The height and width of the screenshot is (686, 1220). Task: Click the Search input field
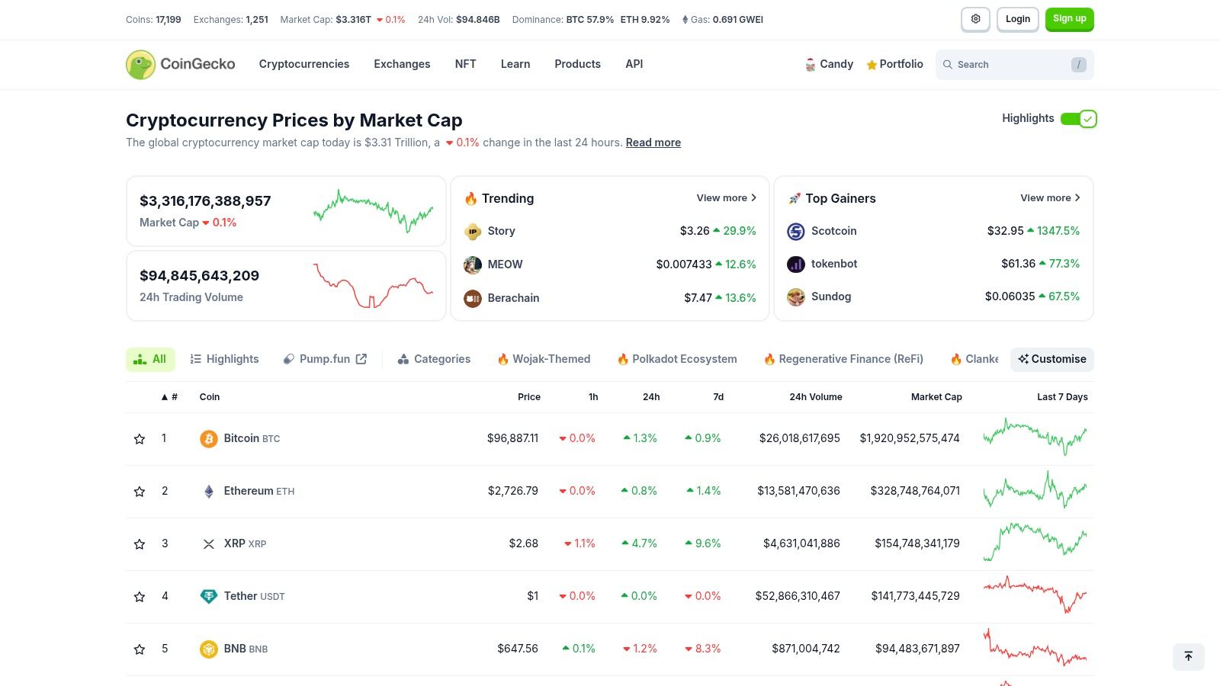[x=1015, y=65]
